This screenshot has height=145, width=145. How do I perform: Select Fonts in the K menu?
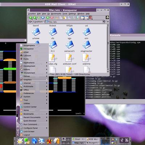(34, 59)
